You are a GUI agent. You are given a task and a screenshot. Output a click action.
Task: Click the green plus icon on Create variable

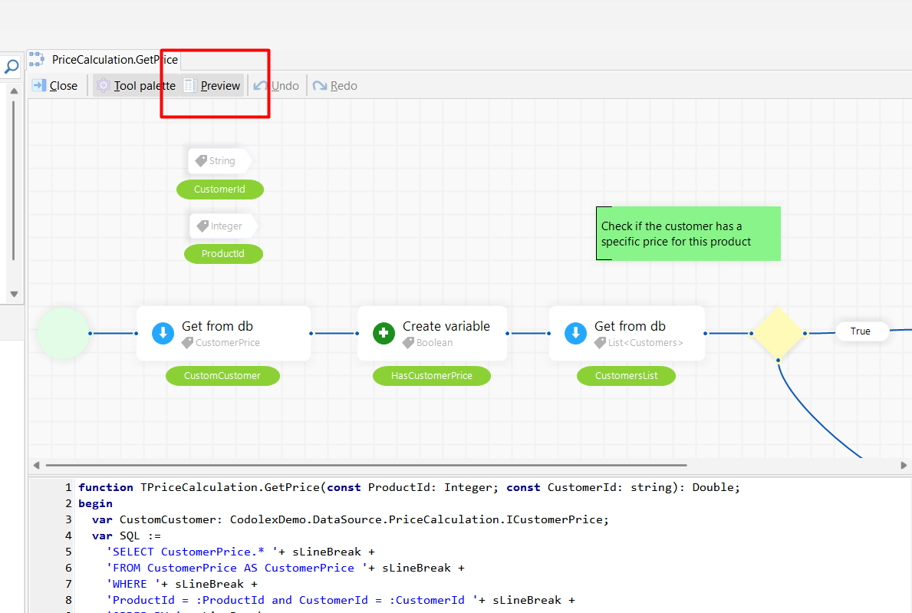click(x=384, y=333)
